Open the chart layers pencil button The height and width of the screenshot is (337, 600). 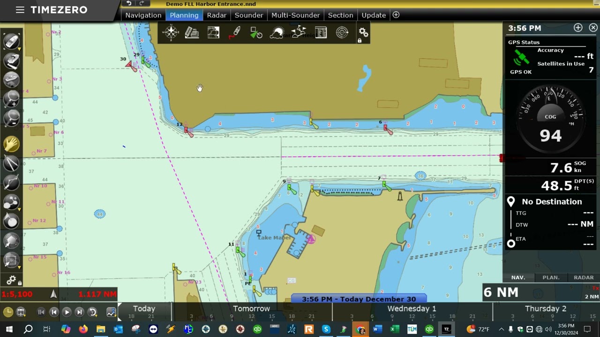192,32
